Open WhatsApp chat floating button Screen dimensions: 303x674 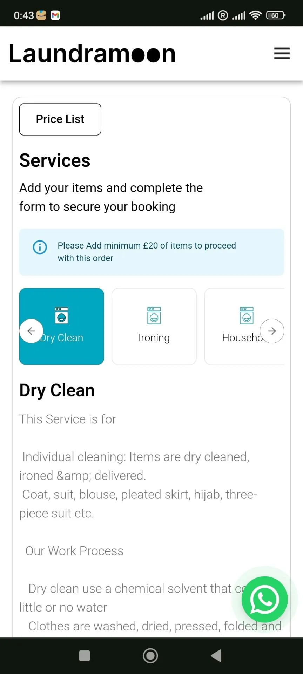pos(264,599)
